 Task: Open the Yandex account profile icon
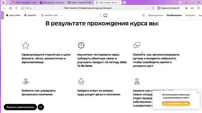10,8
